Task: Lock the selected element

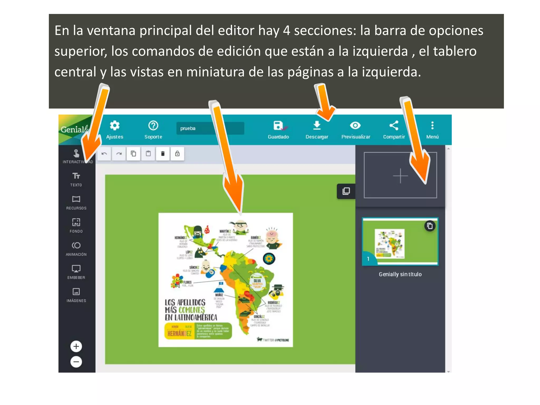Action: pyautogui.click(x=177, y=154)
